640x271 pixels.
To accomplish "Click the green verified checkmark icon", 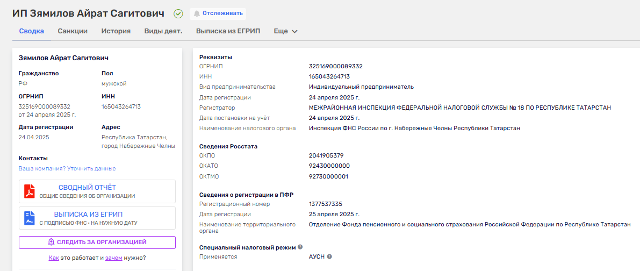I will click(x=178, y=13).
